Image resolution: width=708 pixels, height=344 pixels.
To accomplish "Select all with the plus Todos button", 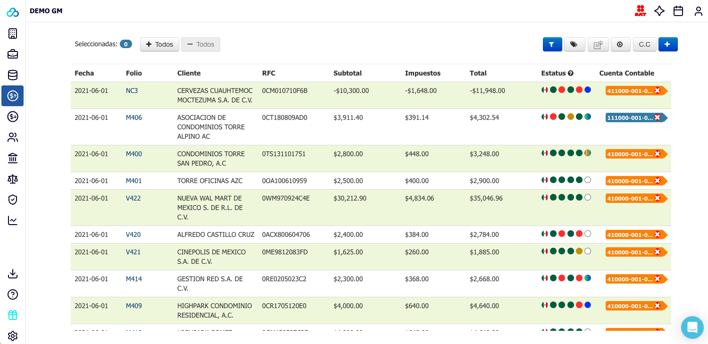I will (159, 44).
